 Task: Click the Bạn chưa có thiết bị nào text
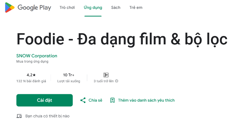[47, 116]
